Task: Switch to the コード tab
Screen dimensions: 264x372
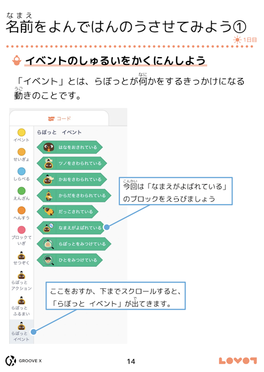Action: click(59, 118)
